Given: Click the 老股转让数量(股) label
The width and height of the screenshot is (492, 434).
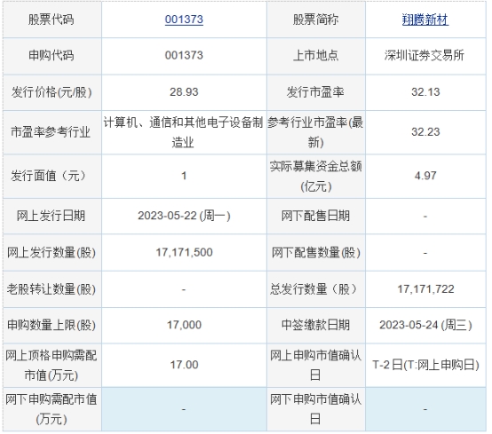Looking at the screenshot, I should click(52, 289).
